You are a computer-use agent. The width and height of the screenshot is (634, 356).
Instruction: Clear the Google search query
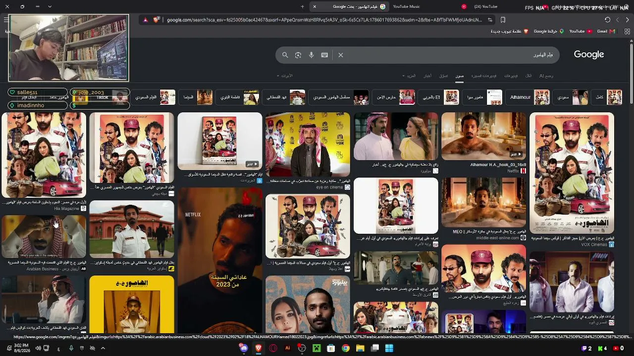pos(341,55)
